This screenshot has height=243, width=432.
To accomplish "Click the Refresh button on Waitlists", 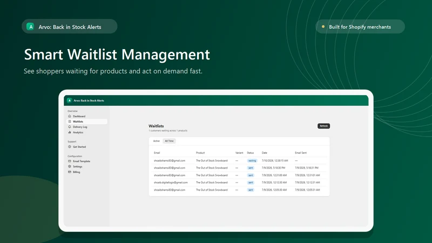I will (x=323, y=126).
